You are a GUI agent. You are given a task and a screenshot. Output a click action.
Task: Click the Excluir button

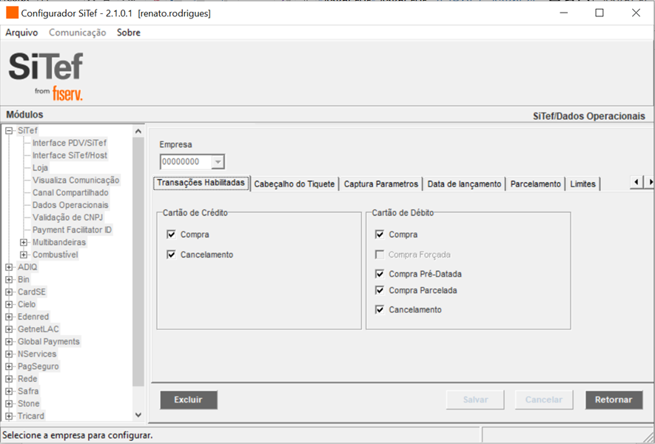[189, 400]
